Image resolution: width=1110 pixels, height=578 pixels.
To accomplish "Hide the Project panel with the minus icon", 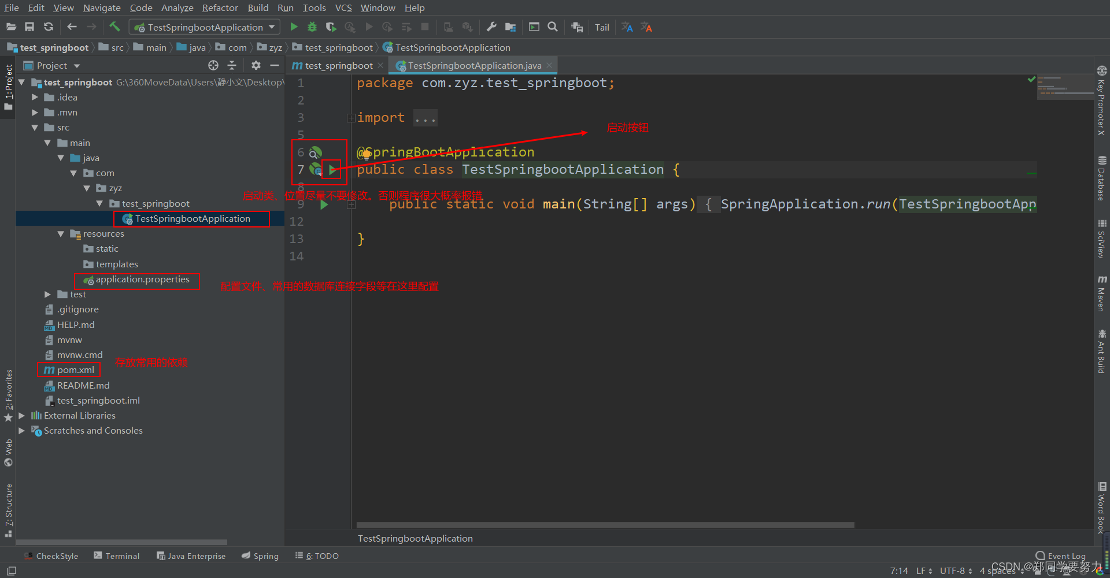I will [x=275, y=65].
